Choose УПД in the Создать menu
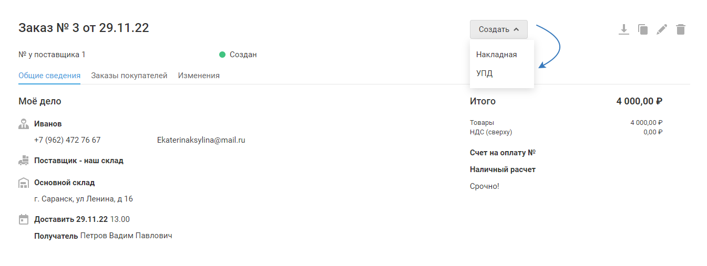The image size is (707, 266). 484,73
